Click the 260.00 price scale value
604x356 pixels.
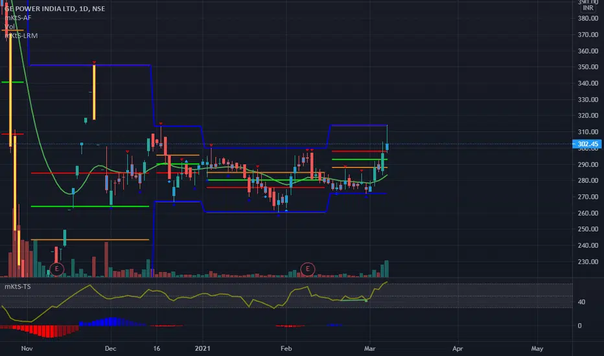point(588,213)
